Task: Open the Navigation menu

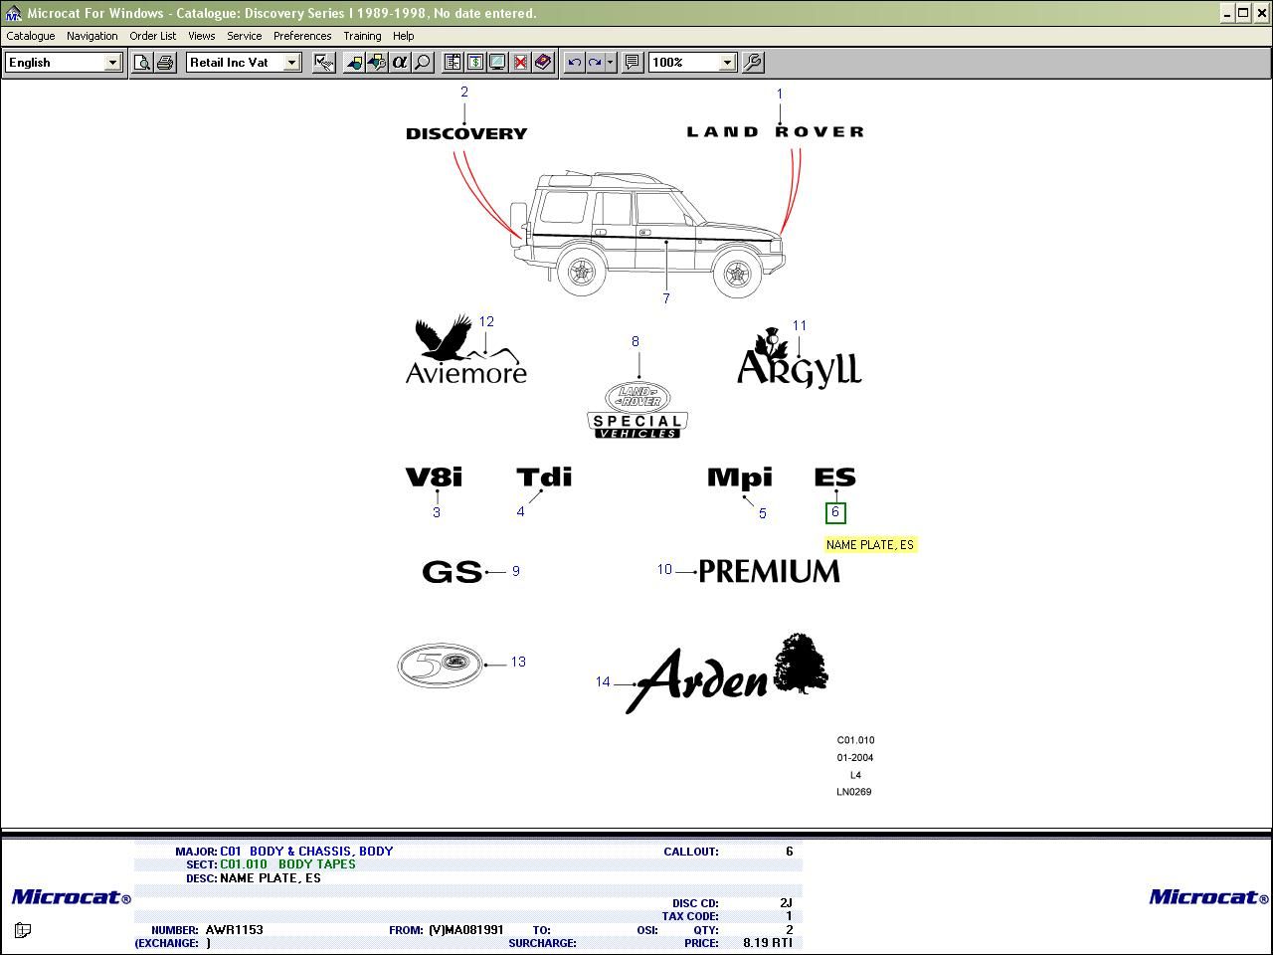Action: tap(91, 36)
